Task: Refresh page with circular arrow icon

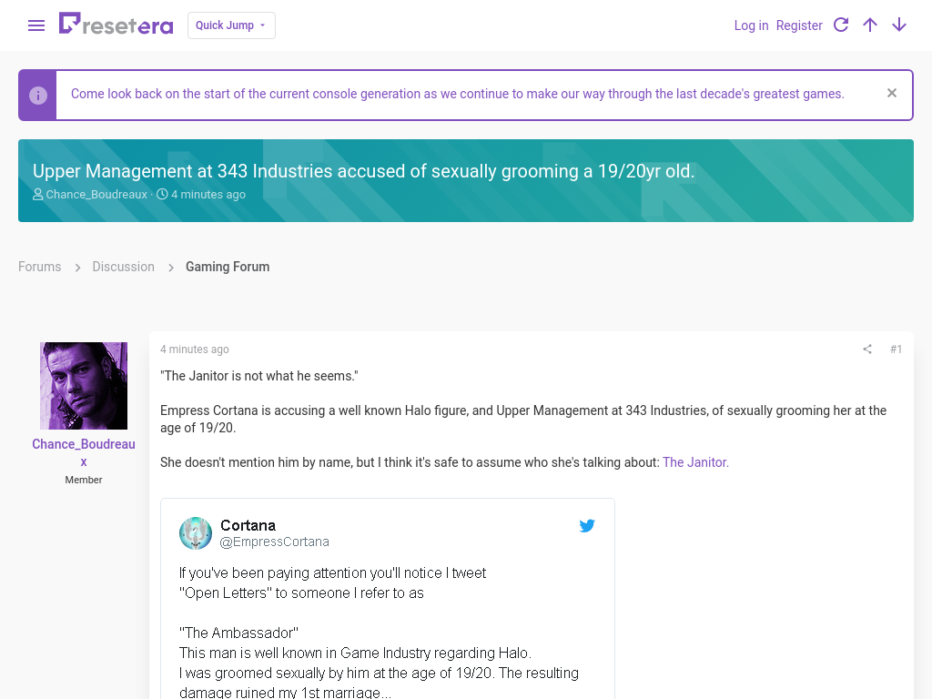Action: point(840,25)
